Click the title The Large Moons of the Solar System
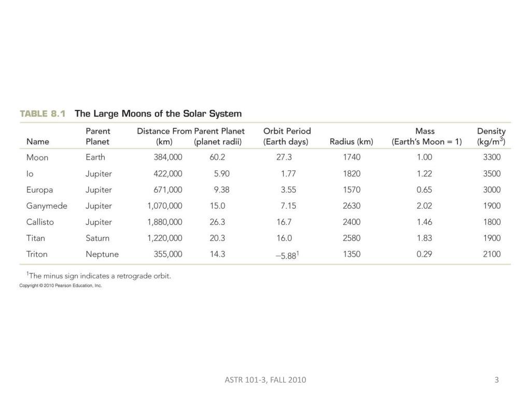 (x=158, y=113)
